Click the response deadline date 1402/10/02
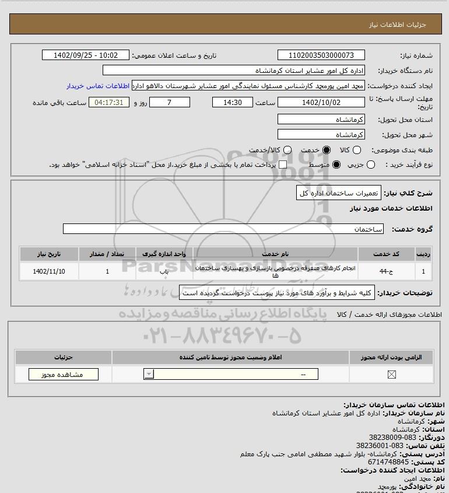The image size is (449, 493). coord(321,102)
